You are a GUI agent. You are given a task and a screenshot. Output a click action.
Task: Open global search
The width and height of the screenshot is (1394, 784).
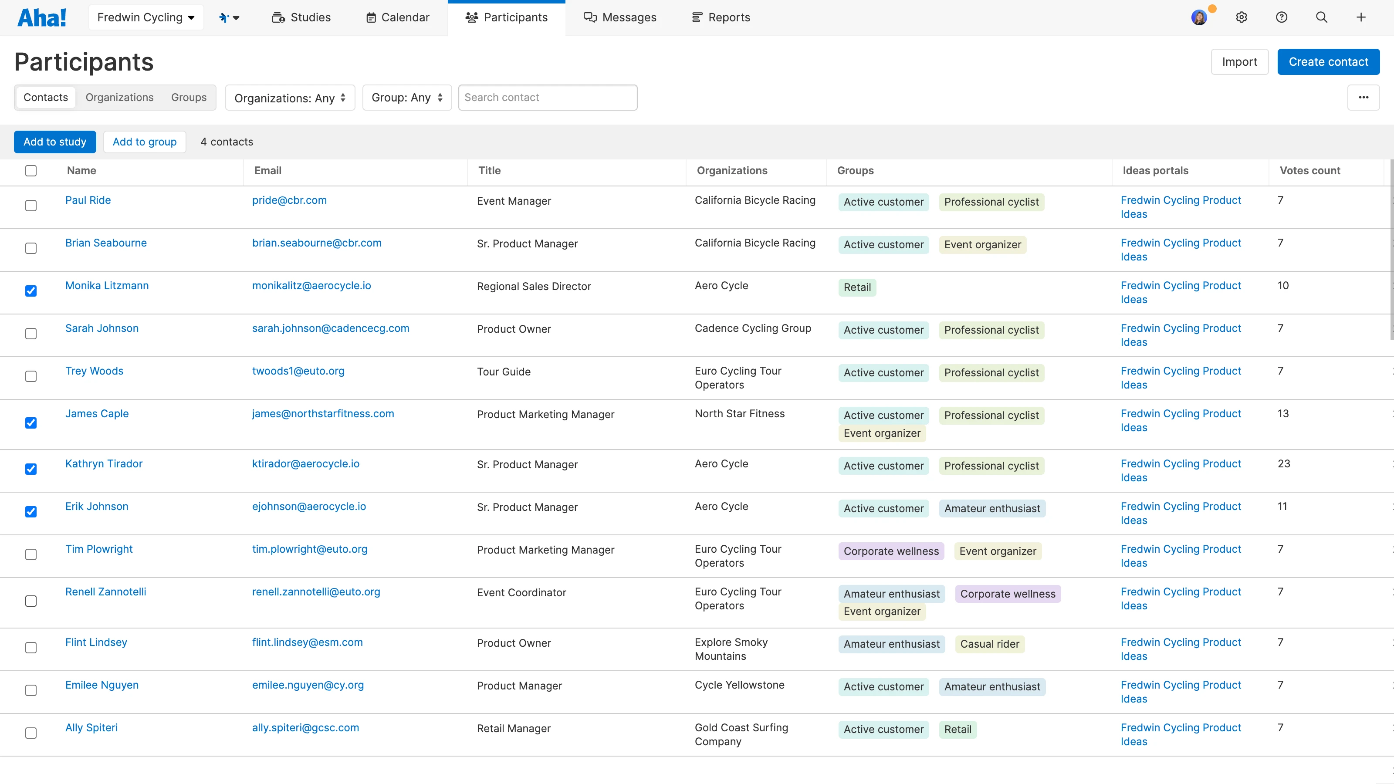pos(1322,17)
